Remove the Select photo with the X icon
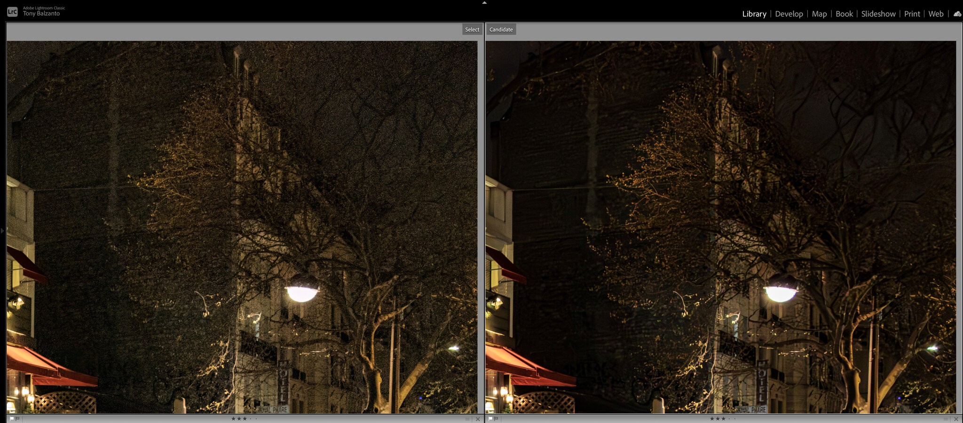Image resolution: width=963 pixels, height=423 pixels. pos(478,419)
